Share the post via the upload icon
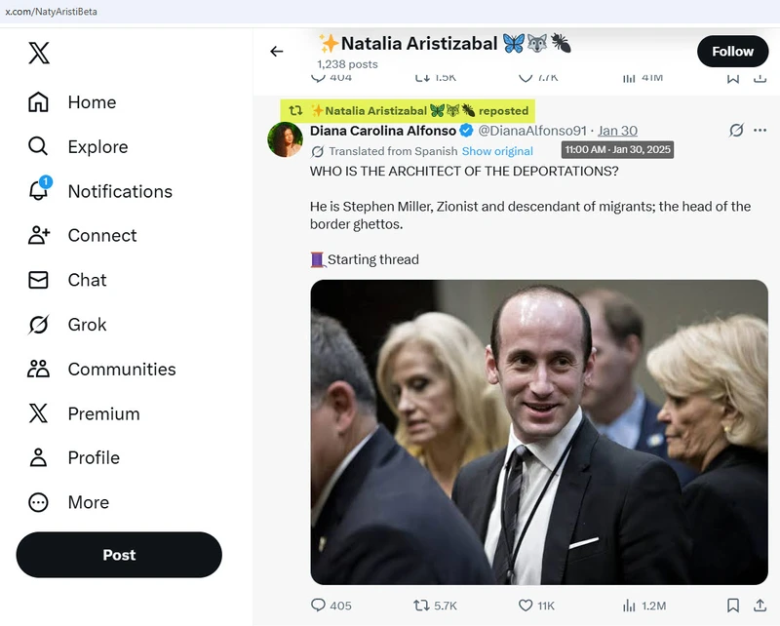This screenshot has height=626, width=780. 760,606
